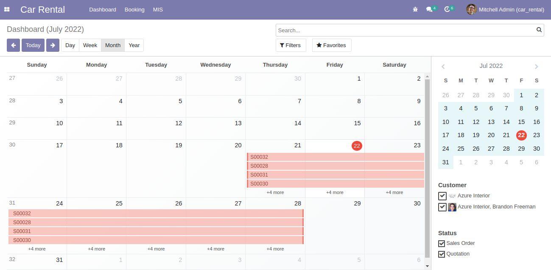This screenshot has height=270, width=551.
Task: Open the Booking menu
Action: [134, 9]
